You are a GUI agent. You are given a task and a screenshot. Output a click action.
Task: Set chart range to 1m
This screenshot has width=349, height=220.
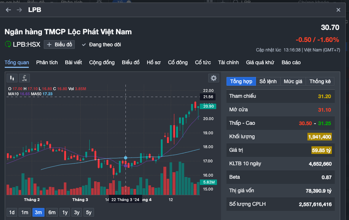point(24,212)
